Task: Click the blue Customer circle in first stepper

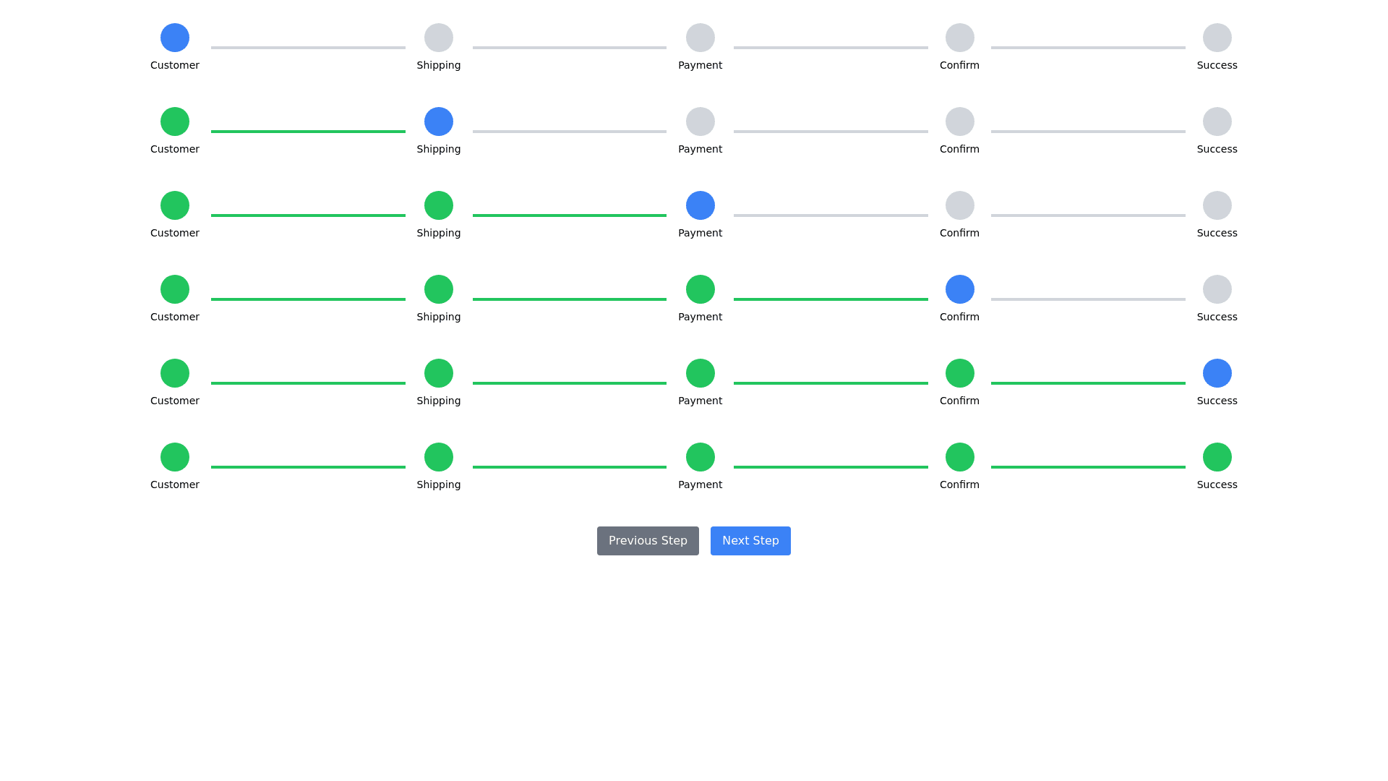Action: 175,38
